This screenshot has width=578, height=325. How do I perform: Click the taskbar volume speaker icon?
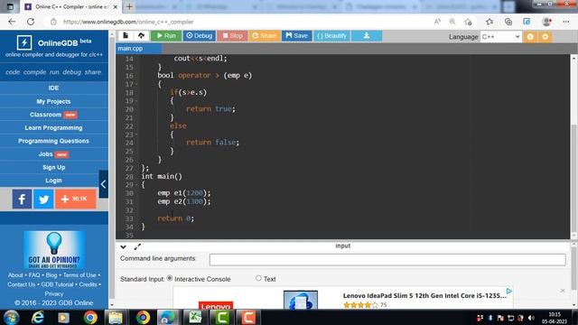531,318
